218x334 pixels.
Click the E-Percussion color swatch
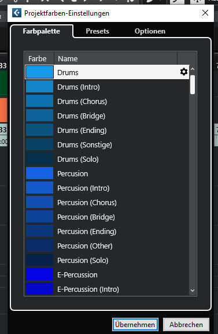39,274
